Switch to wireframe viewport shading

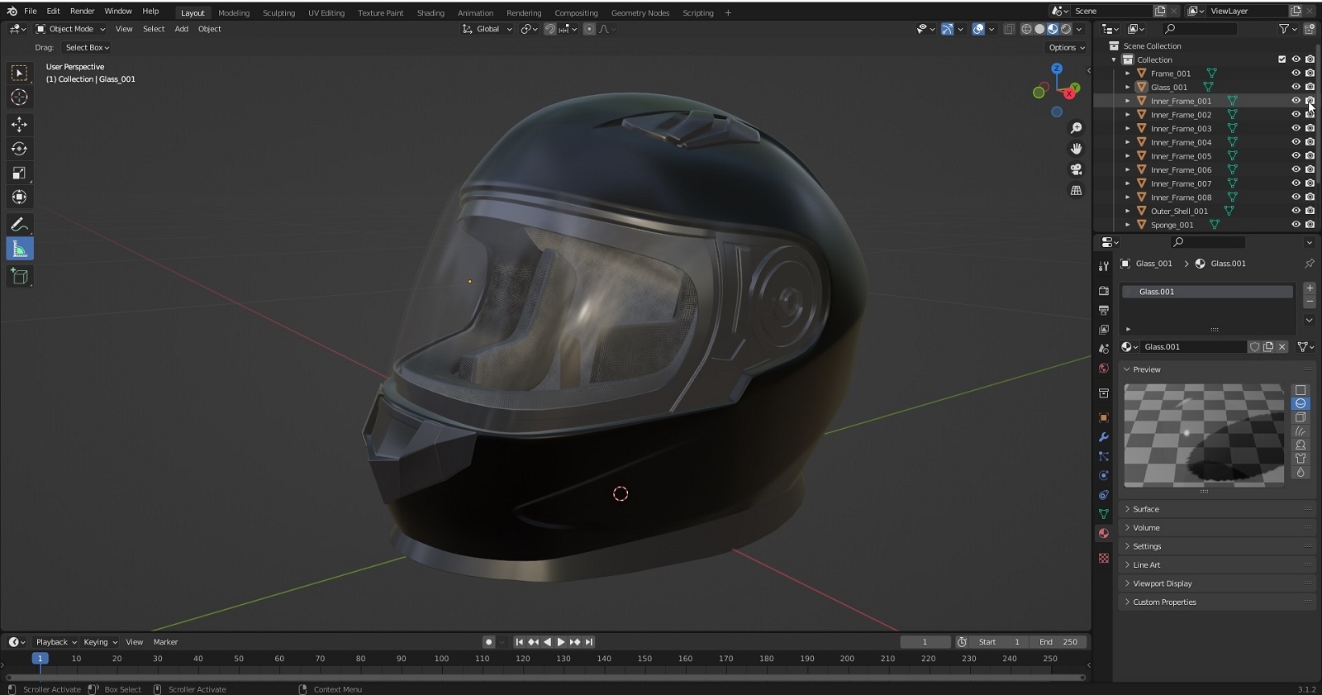(1026, 29)
